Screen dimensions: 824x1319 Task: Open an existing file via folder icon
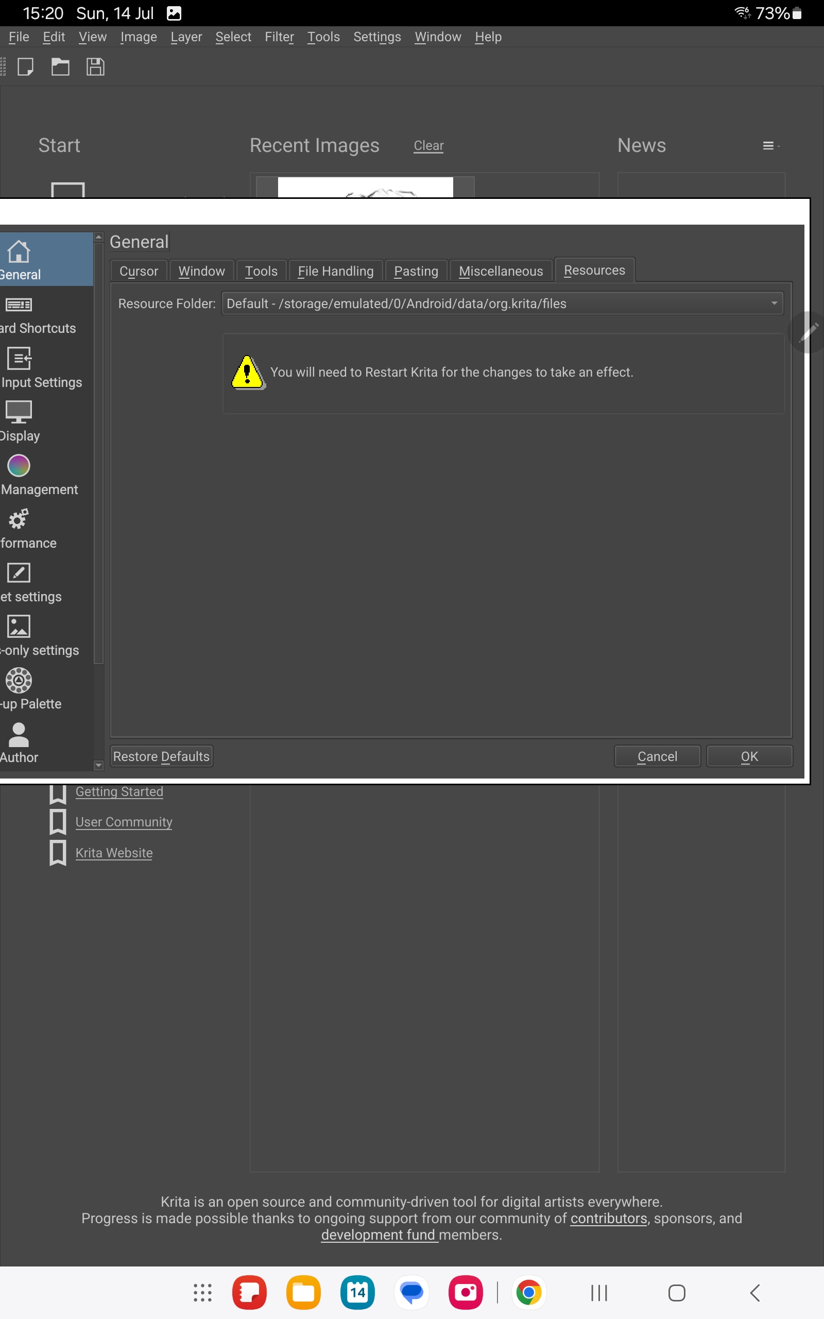pos(60,67)
